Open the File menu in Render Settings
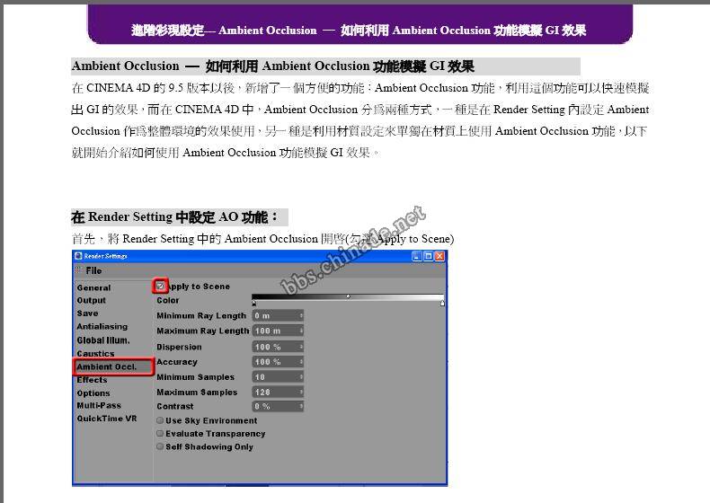 pos(93,270)
